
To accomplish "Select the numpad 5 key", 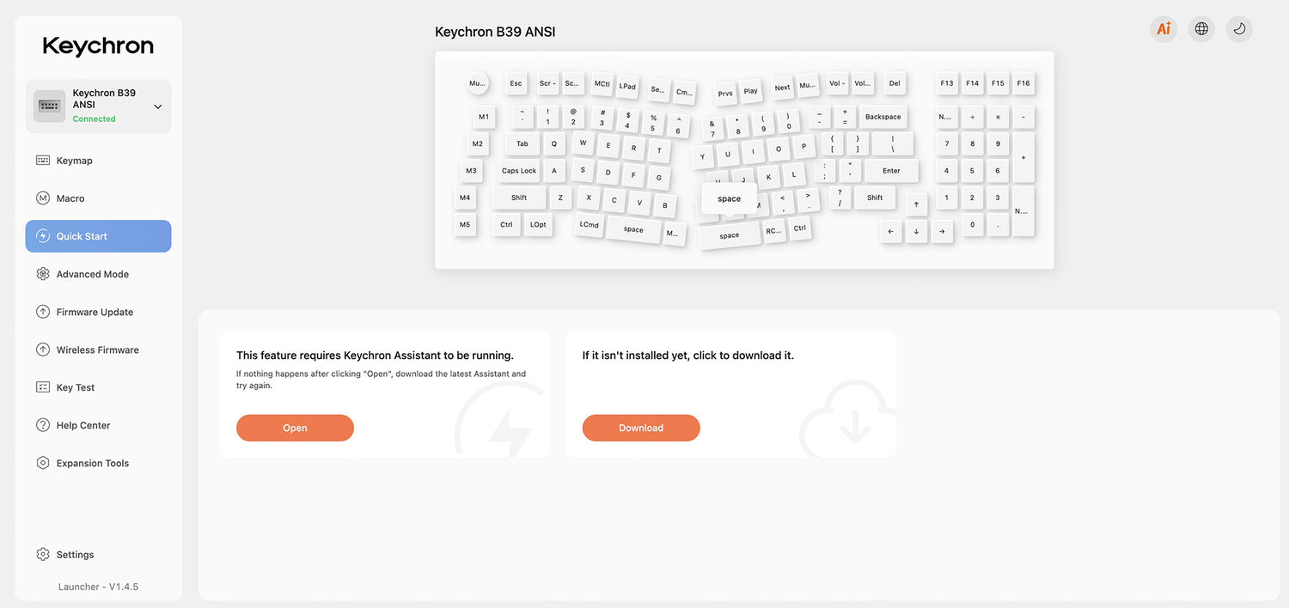I will 972,170.
